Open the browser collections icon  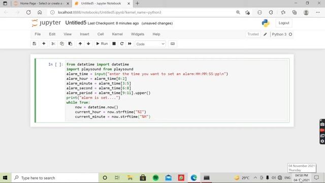coord(295,12)
